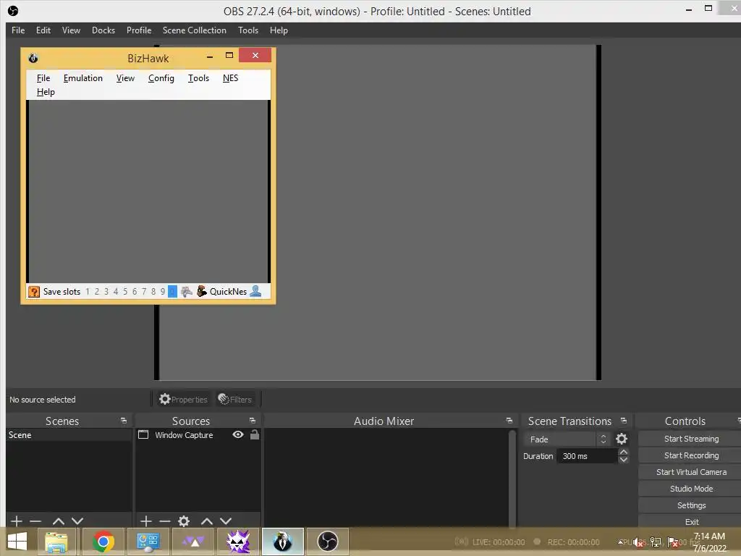The width and height of the screenshot is (741, 556).
Task: Pop out the Scene Transitions dock
Action: pyautogui.click(x=623, y=421)
